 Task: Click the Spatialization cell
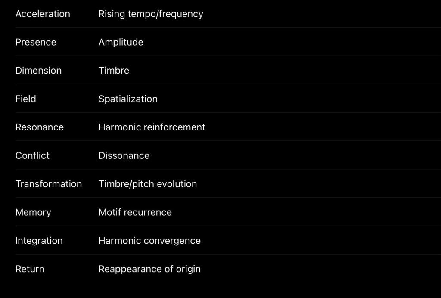coord(128,99)
